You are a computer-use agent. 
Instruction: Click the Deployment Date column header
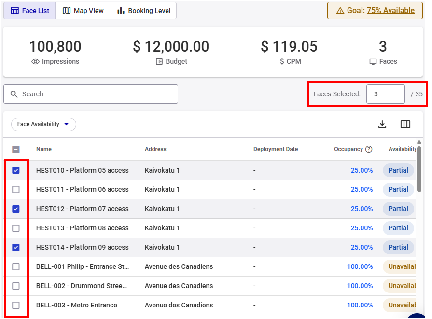(x=276, y=149)
